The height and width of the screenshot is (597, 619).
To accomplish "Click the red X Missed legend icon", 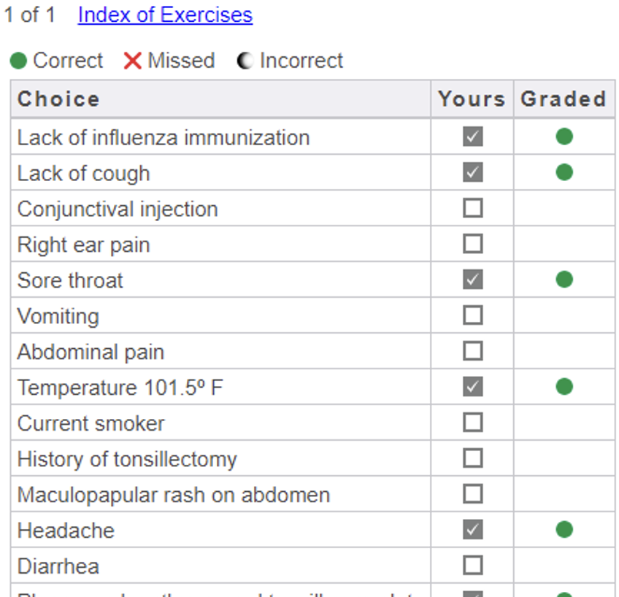I will [132, 61].
